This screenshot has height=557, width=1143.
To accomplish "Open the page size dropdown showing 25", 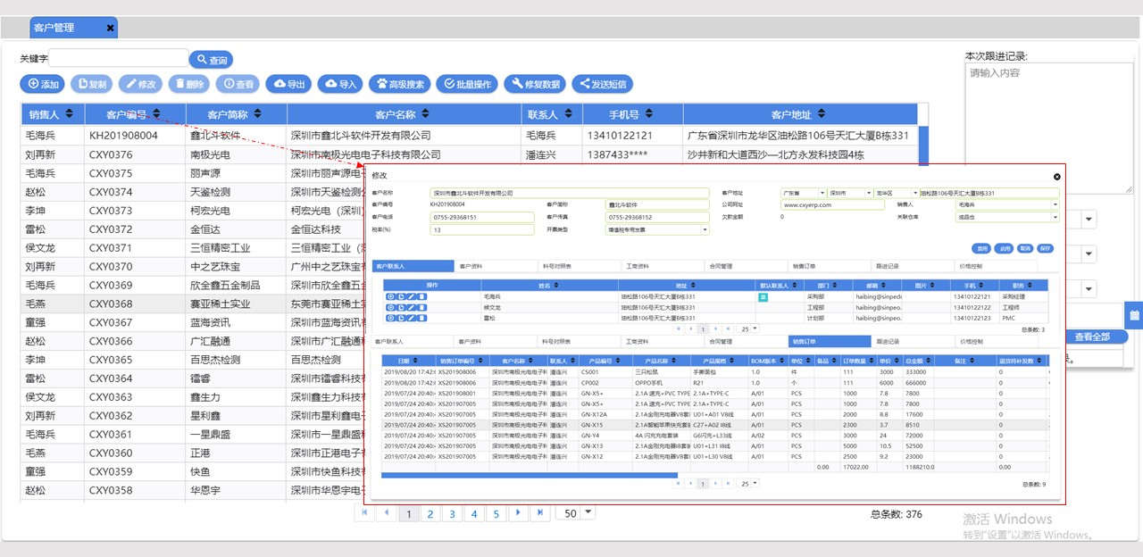I will (x=753, y=327).
